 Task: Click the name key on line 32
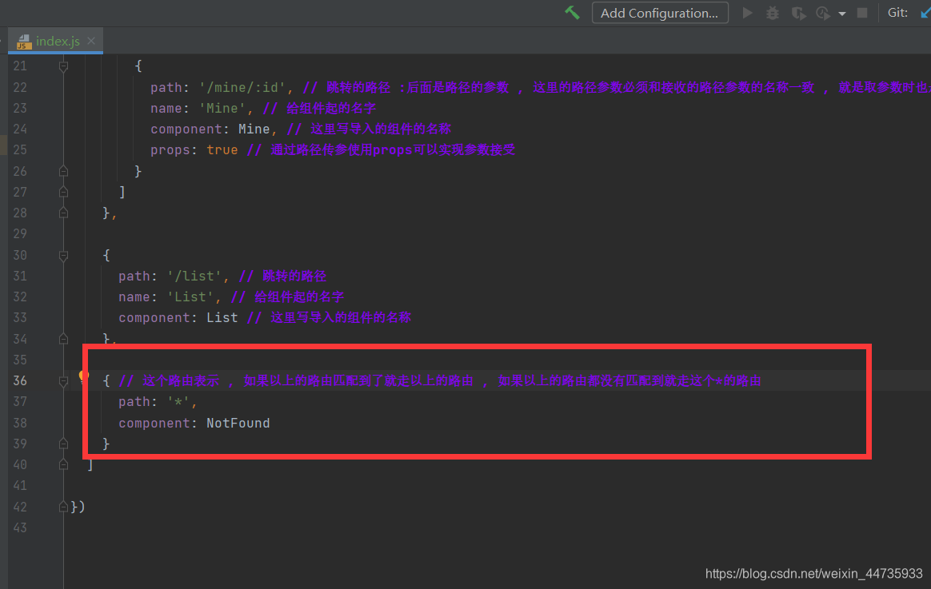134,296
